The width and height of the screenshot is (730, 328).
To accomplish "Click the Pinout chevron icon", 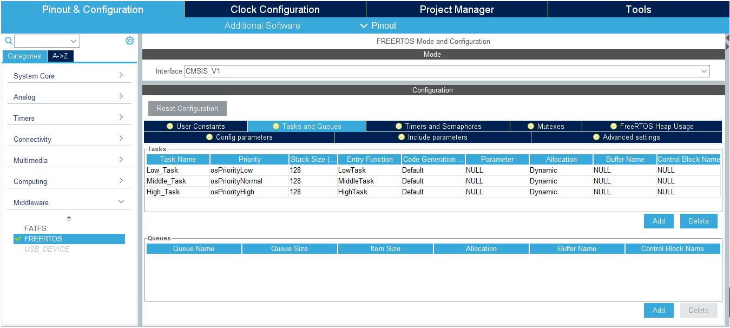I will [x=364, y=25].
